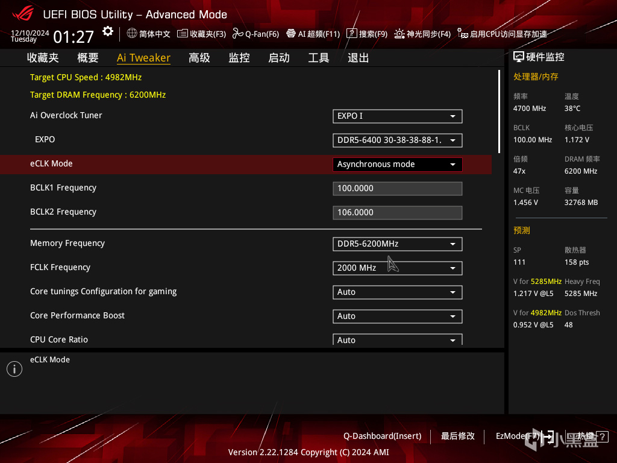Switch to 收藏夹 tab
Image resolution: width=617 pixels, height=463 pixels.
point(43,58)
